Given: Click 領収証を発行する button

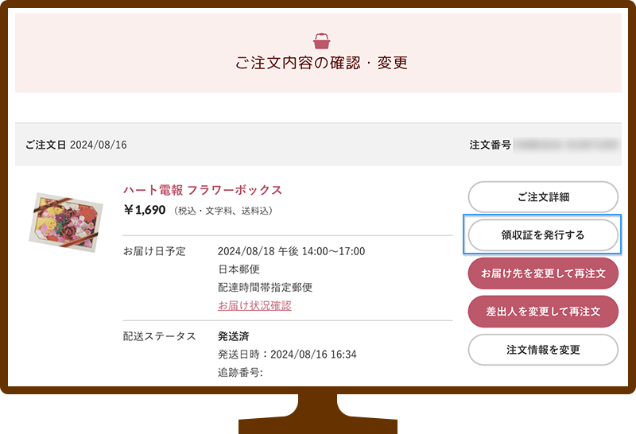Looking at the screenshot, I should [x=543, y=235].
